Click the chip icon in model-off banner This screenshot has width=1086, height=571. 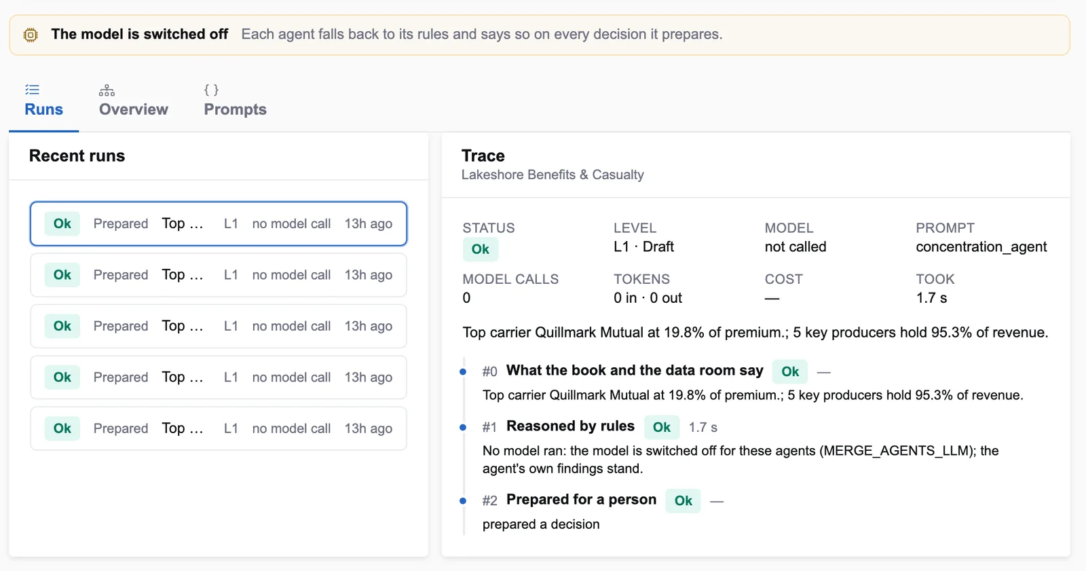pos(31,35)
